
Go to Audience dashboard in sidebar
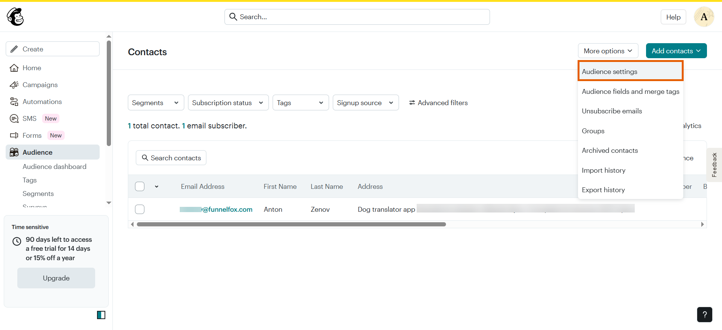pos(55,167)
